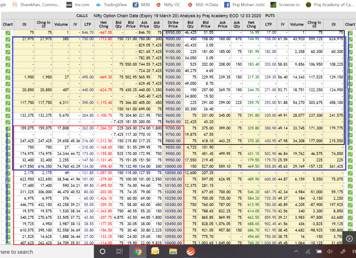Image resolution: width=356 pixels, height=258 pixels.
Task: Launch File Explorer from the taskbar
Action: pos(173,251)
